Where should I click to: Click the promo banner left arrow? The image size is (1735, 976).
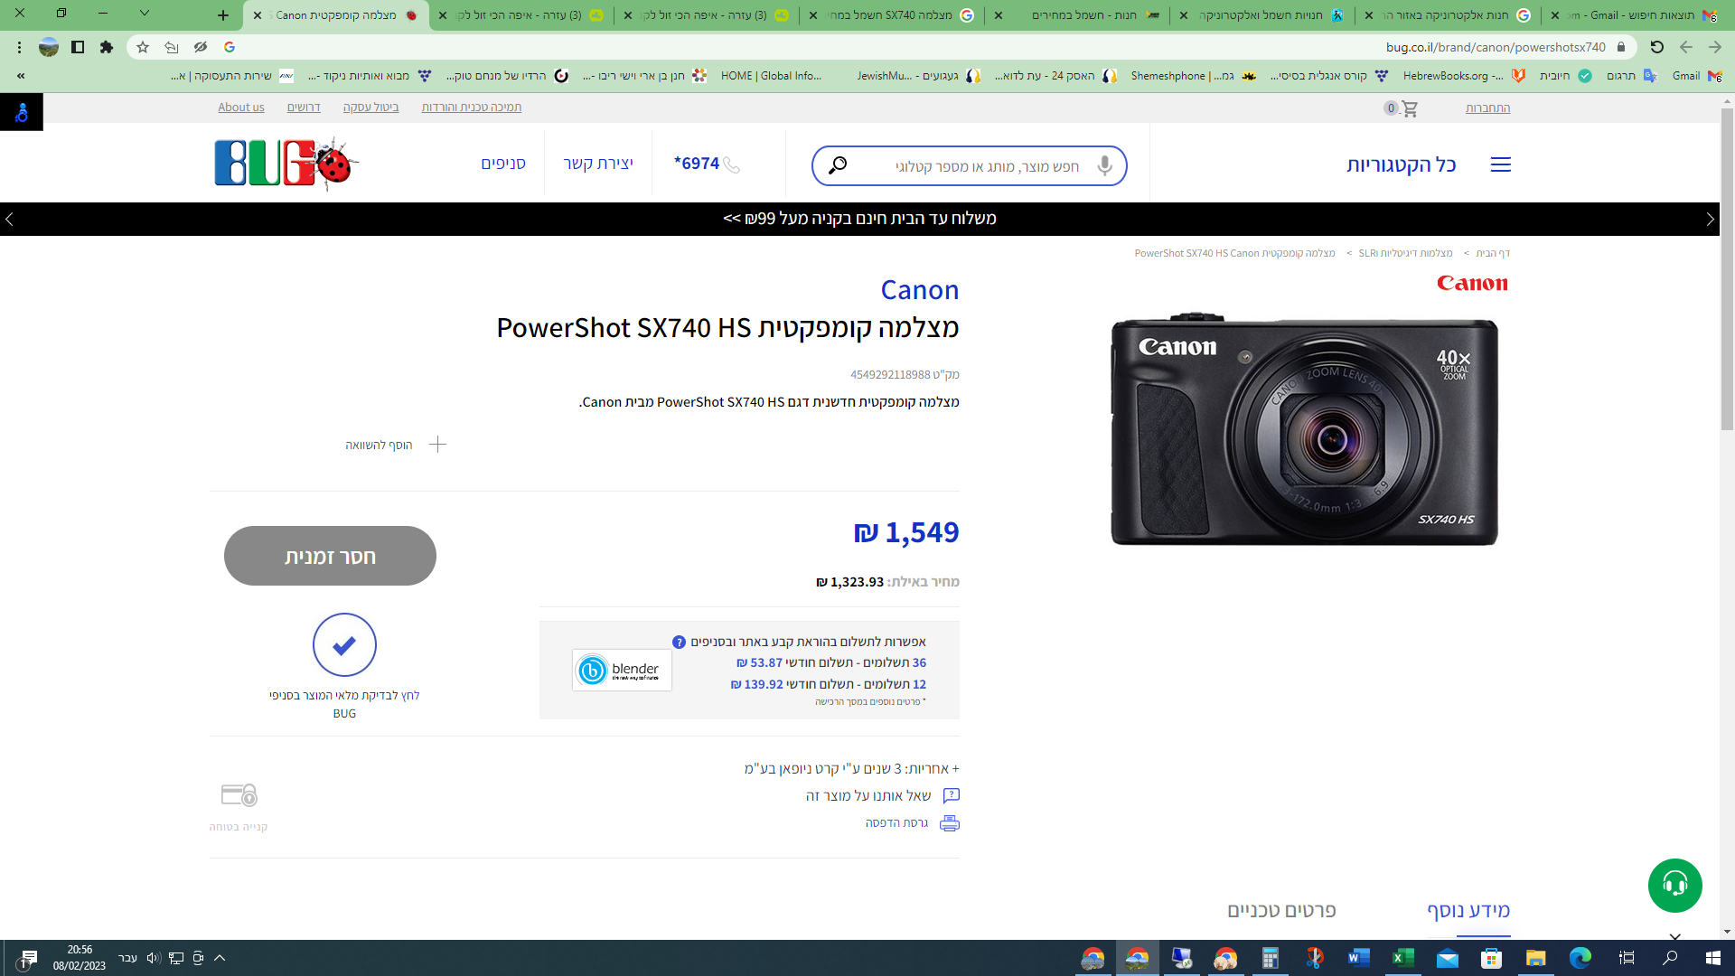[x=9, y=220]
